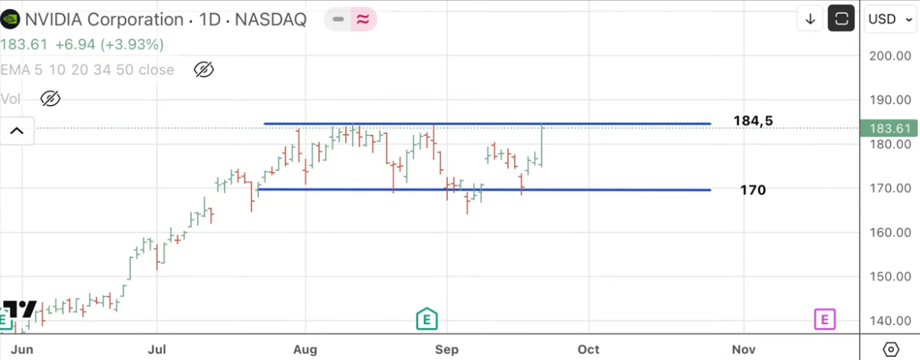
Task: Click the EMA 5 10 20 34 50 label
Action: click(x=87, y=70)
